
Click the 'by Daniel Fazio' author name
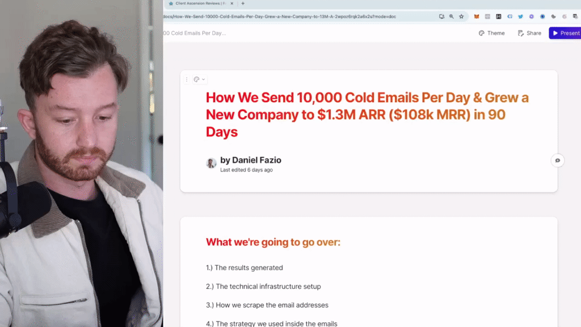point(251,160)
